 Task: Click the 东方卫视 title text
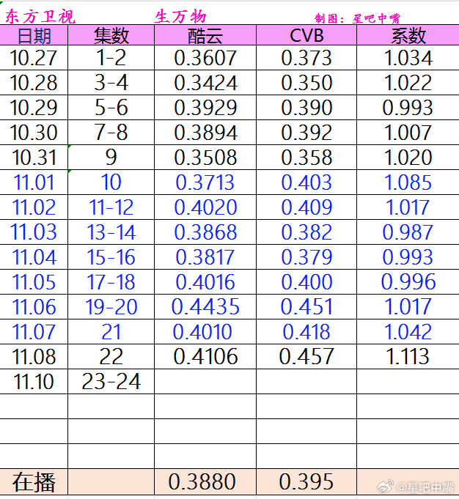coord(40,17)
